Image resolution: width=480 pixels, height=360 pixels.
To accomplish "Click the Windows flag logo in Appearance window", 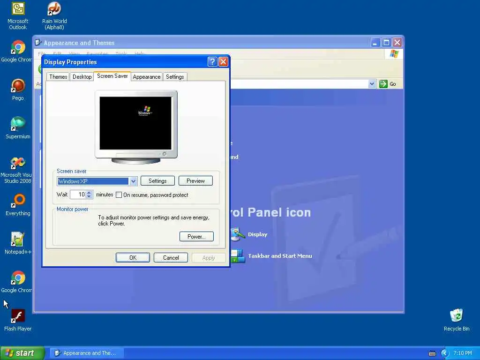I will pos(394,54).
